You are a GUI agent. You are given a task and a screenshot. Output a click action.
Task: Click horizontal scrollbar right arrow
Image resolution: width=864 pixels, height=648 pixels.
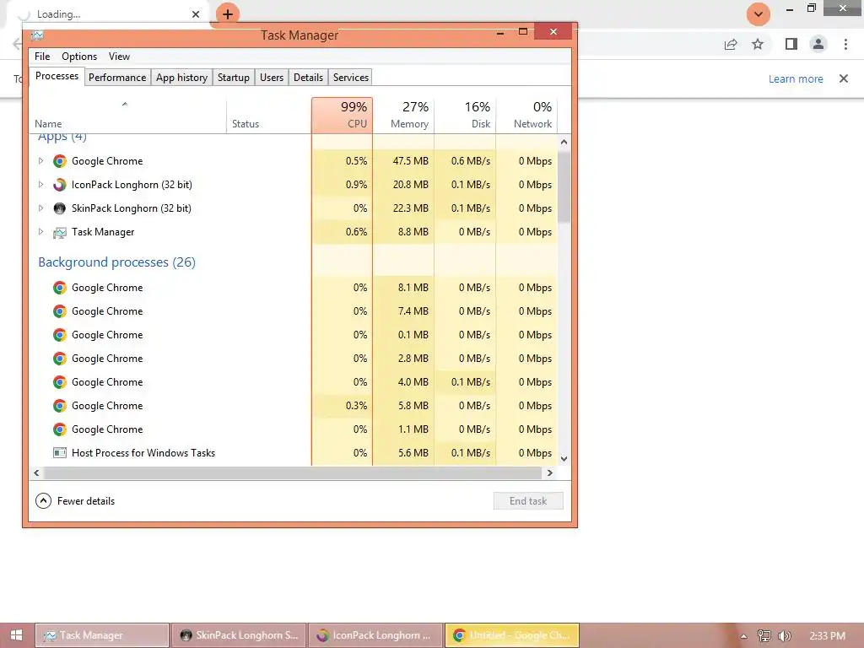coord(549,472)
